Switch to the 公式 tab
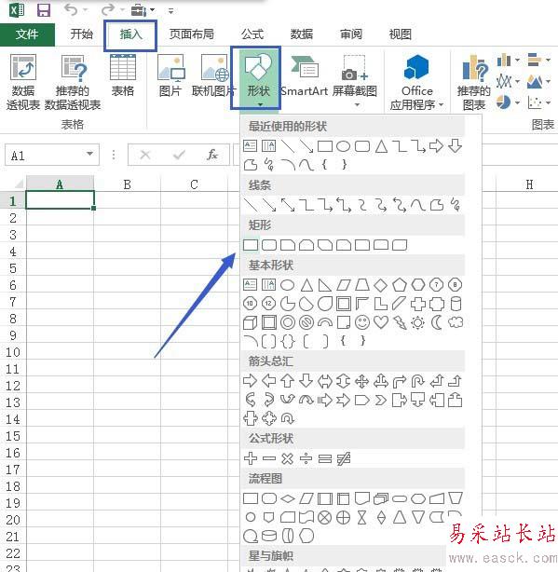Viewport: 558px width, 572px height. (x=252, y=34)
